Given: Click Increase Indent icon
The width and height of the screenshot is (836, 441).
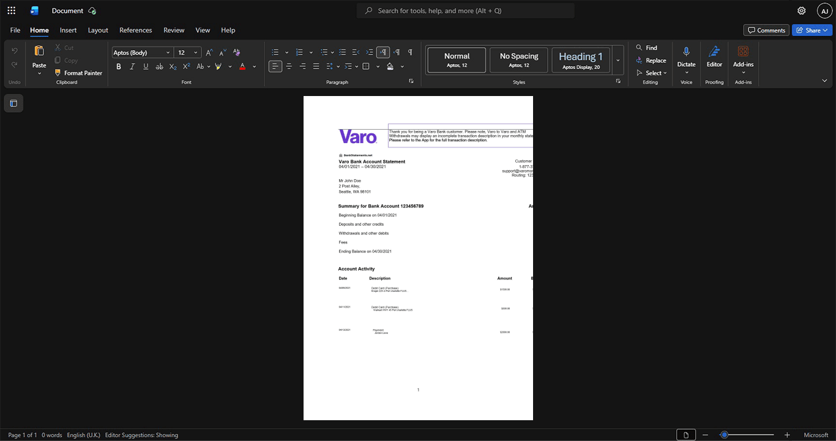Looking at the screenshot, I should [370, 53].
